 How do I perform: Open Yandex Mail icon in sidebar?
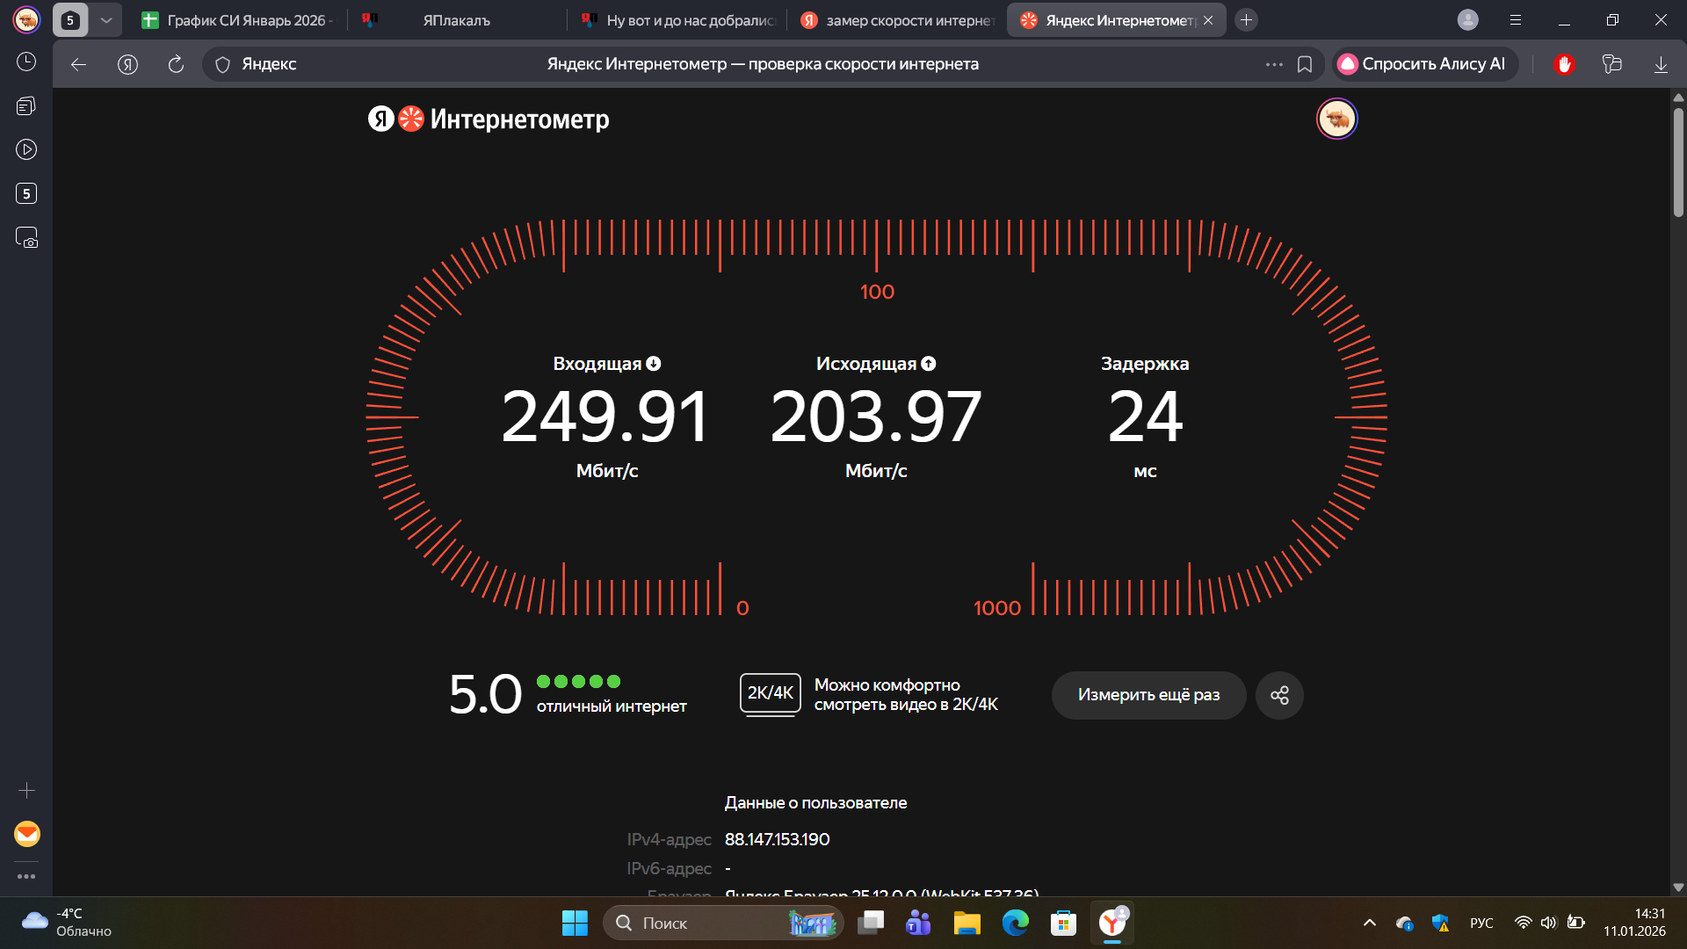(27, 834)
